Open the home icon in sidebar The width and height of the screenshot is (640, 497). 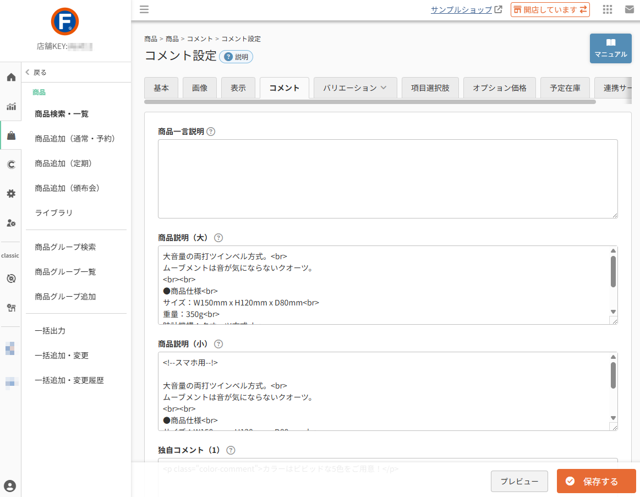coord(11,77)
